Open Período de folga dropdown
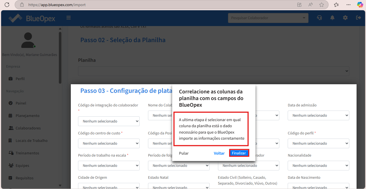Screen dimensions: 366x189 point(179,165)
